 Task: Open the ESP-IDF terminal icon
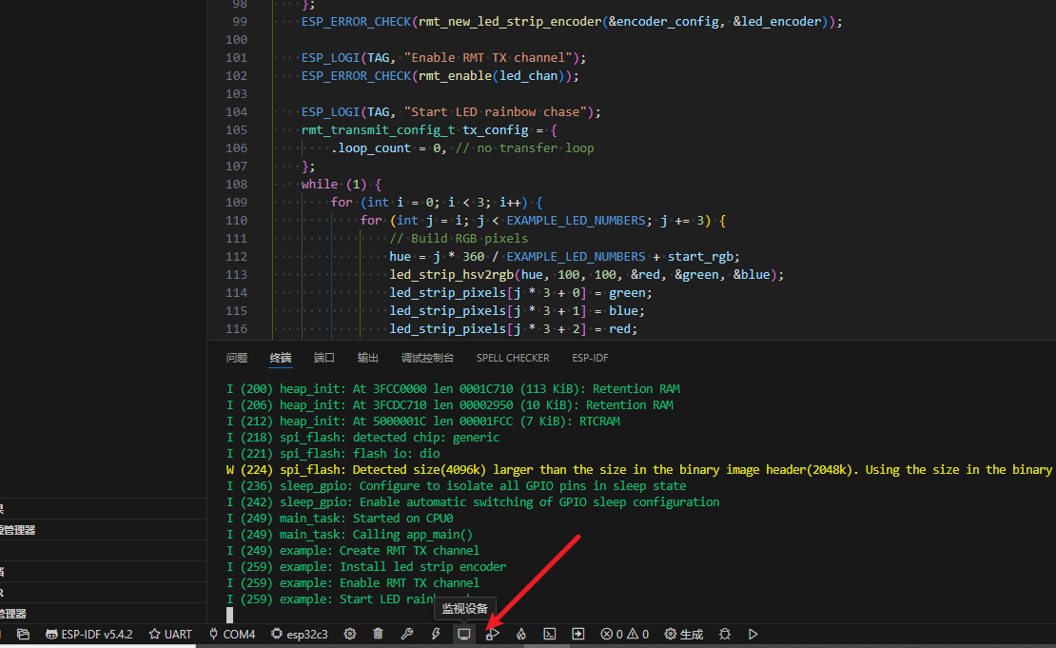click(x=550, y=634)
